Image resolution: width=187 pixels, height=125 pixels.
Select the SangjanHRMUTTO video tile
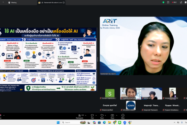172,93
